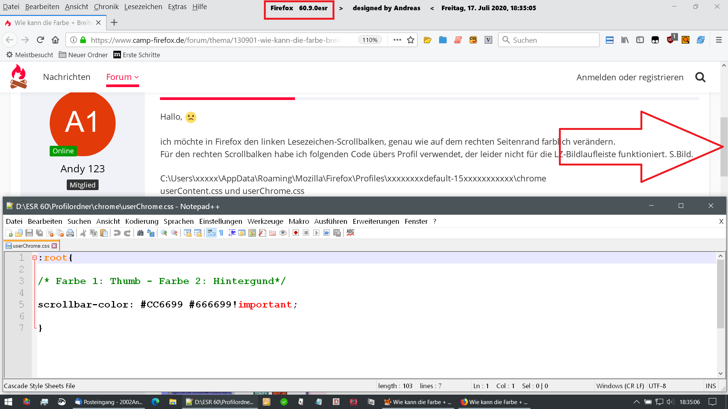The height and width of the screenshot is (409, 728).
Task: Open the Kodierung menu in Notepad++
Action: (x=142, y=221)
